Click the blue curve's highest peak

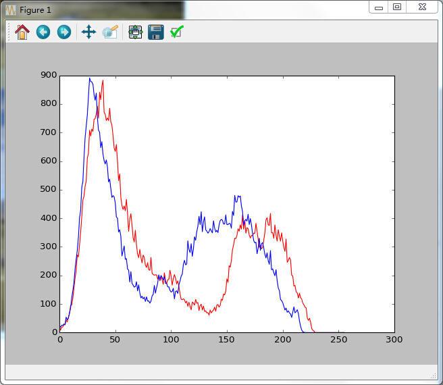click(90, 79)
